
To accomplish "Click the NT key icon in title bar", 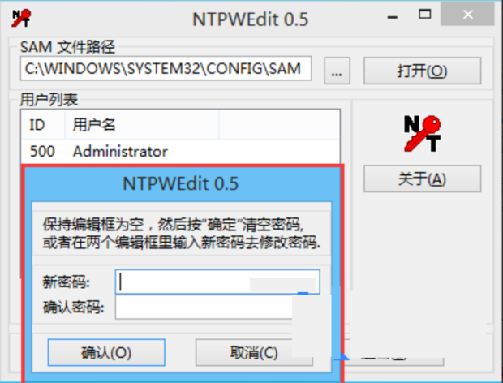I will click(21, 18).
